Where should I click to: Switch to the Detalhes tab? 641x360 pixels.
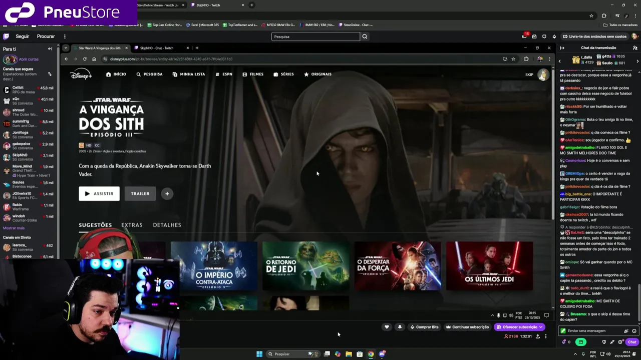tap(167, 225)
